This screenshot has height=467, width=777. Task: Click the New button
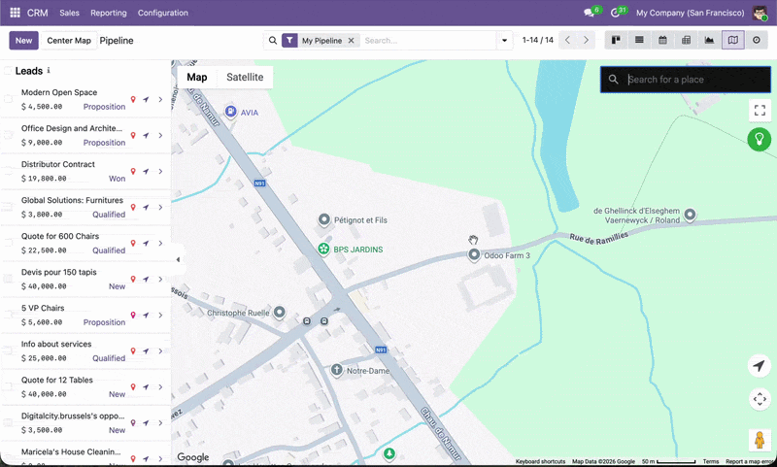(23, 41)
